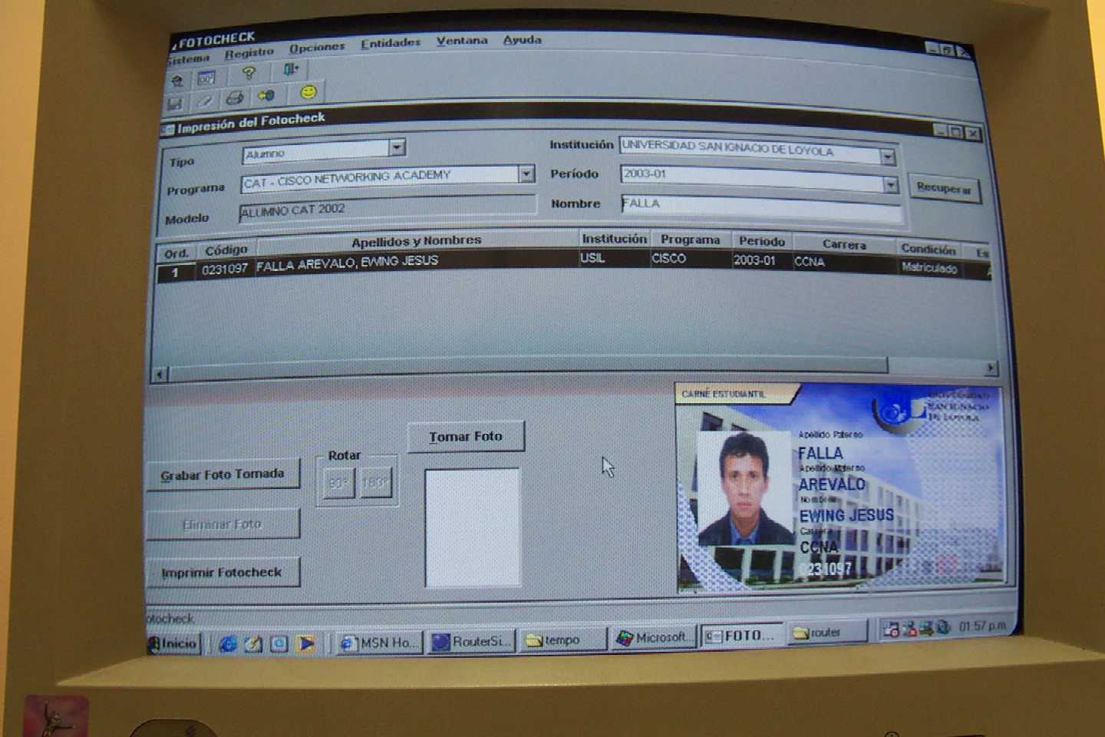
Task: Select row FALLA AREVALO, EWING JESUS
Action: coord(574,265)
